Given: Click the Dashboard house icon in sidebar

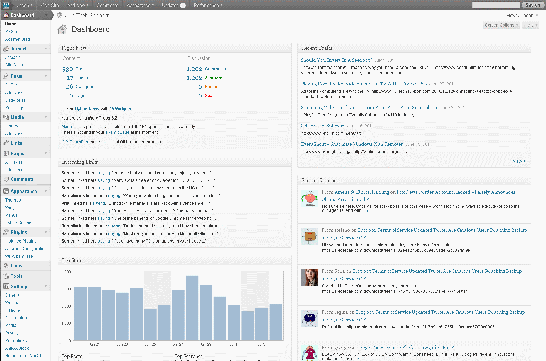Looking at the screenshot, I should point(6,15).
